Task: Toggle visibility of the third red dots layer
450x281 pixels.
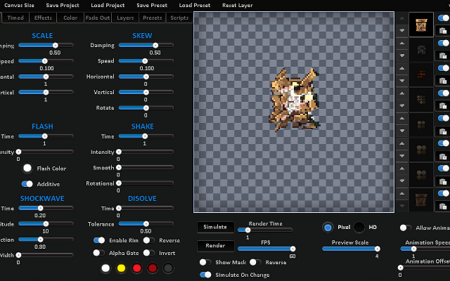Action: pyautogui.click(x=444, y=68)
